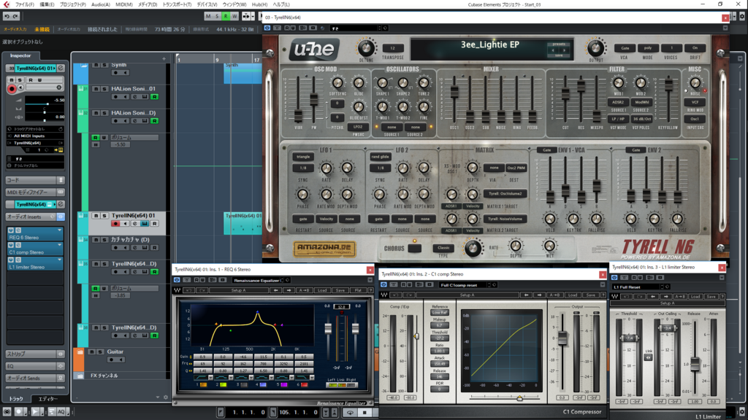Toggle global Write (W) automation in toolbar
This screenshot has height=420, width=748.
[234, 16]
